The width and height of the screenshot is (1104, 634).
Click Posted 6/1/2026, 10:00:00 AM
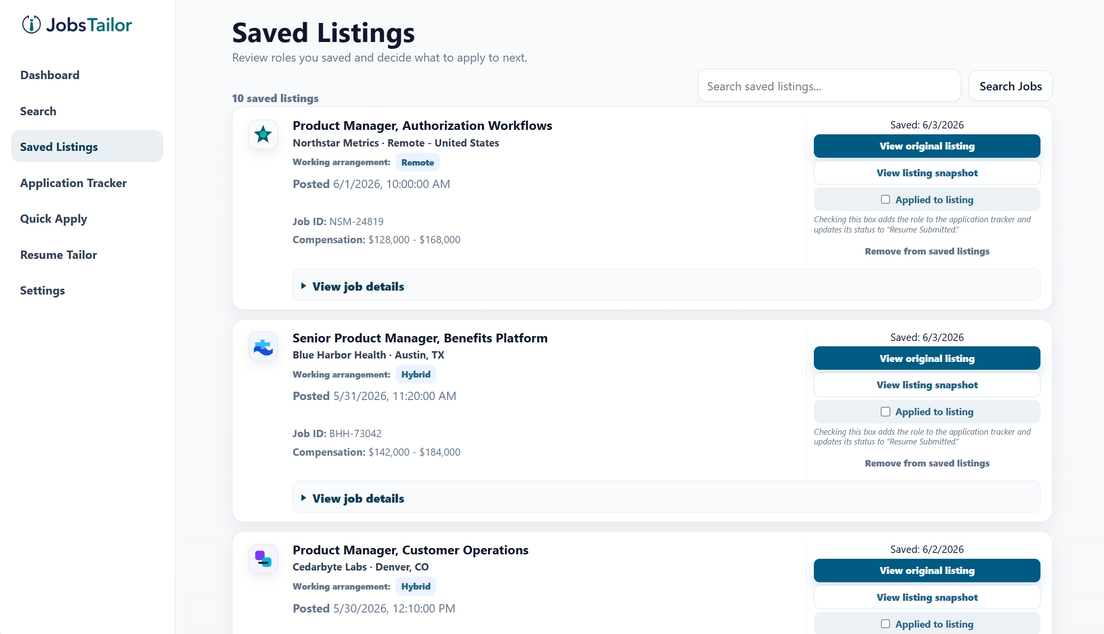(371, 184)
